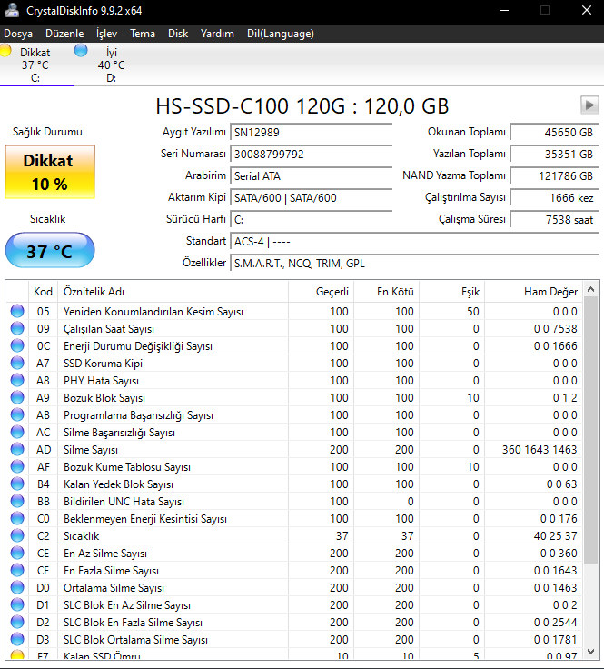The width and height of the screenshot is (604, 669).
Task: Click NAND Yazma Toplamı value 121786 GB
Action: (555, 175)
